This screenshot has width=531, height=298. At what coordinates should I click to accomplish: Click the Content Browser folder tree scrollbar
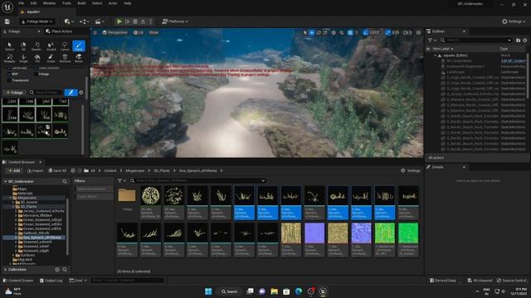tap(67, 226)
